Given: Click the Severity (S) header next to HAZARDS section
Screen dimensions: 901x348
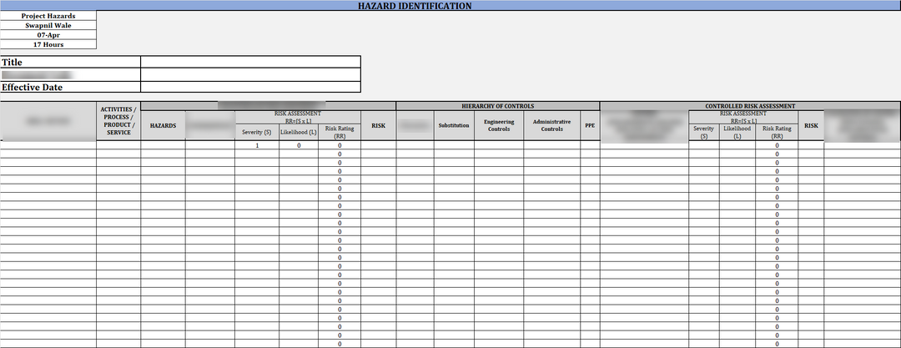Looking at the screenshot, I should (257, 133).
